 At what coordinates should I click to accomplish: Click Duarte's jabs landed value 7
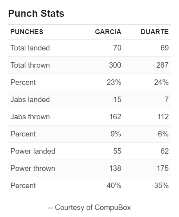tap(166, 99)
